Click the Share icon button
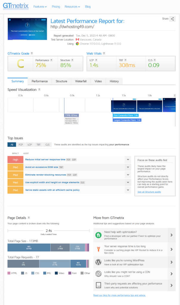 (173, 19)
